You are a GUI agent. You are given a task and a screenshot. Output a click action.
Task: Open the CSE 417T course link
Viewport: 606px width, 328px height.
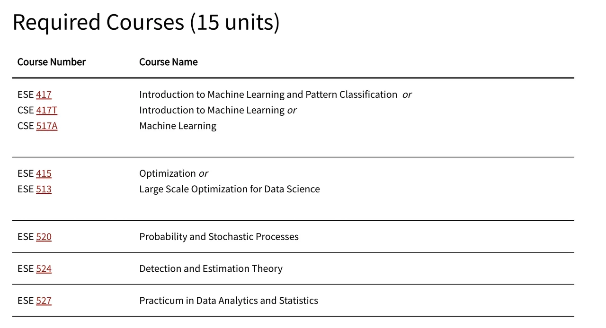pyautogui.click(x=46, y=110)
